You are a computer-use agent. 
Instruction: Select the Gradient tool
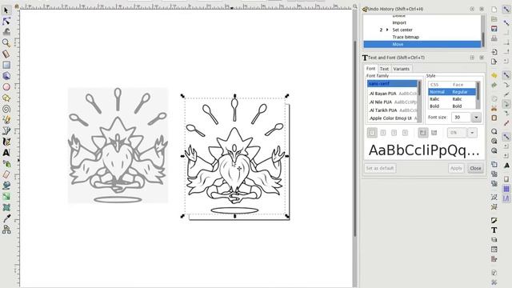[6, 197]
